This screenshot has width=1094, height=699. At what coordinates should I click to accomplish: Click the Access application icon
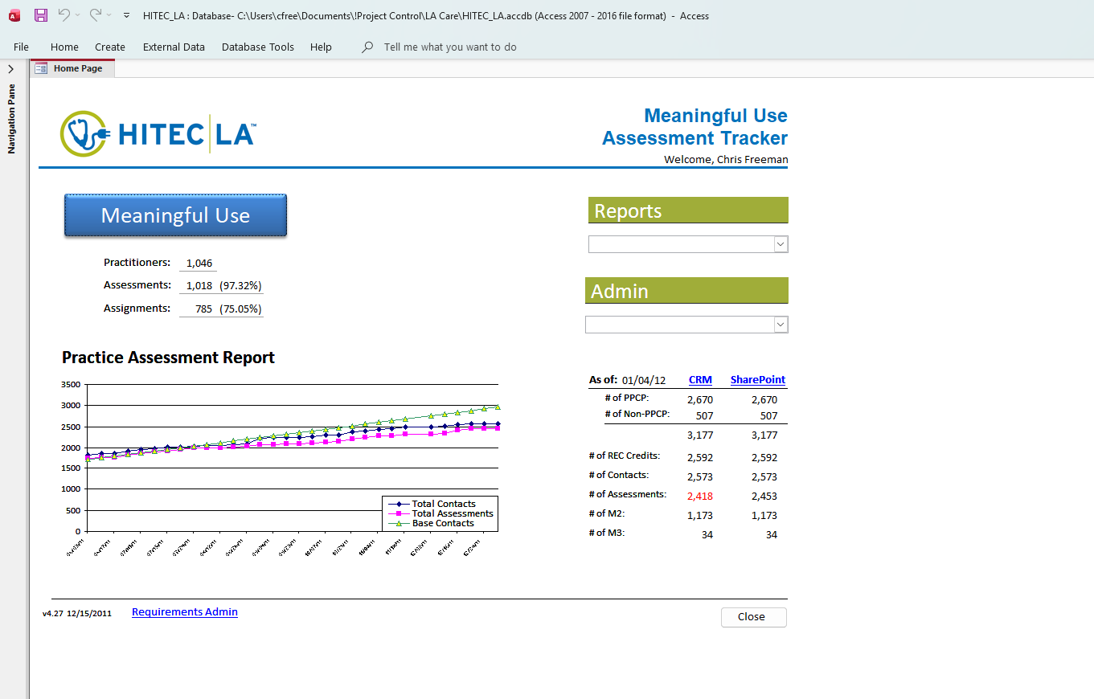point(14,15)
